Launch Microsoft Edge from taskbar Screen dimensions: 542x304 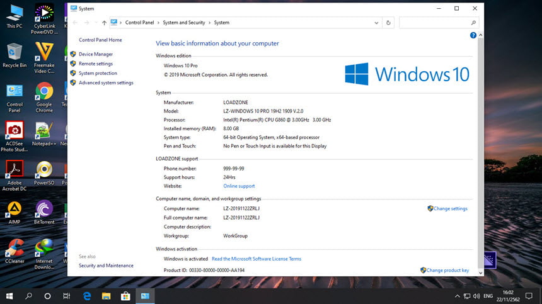[87, 296]
